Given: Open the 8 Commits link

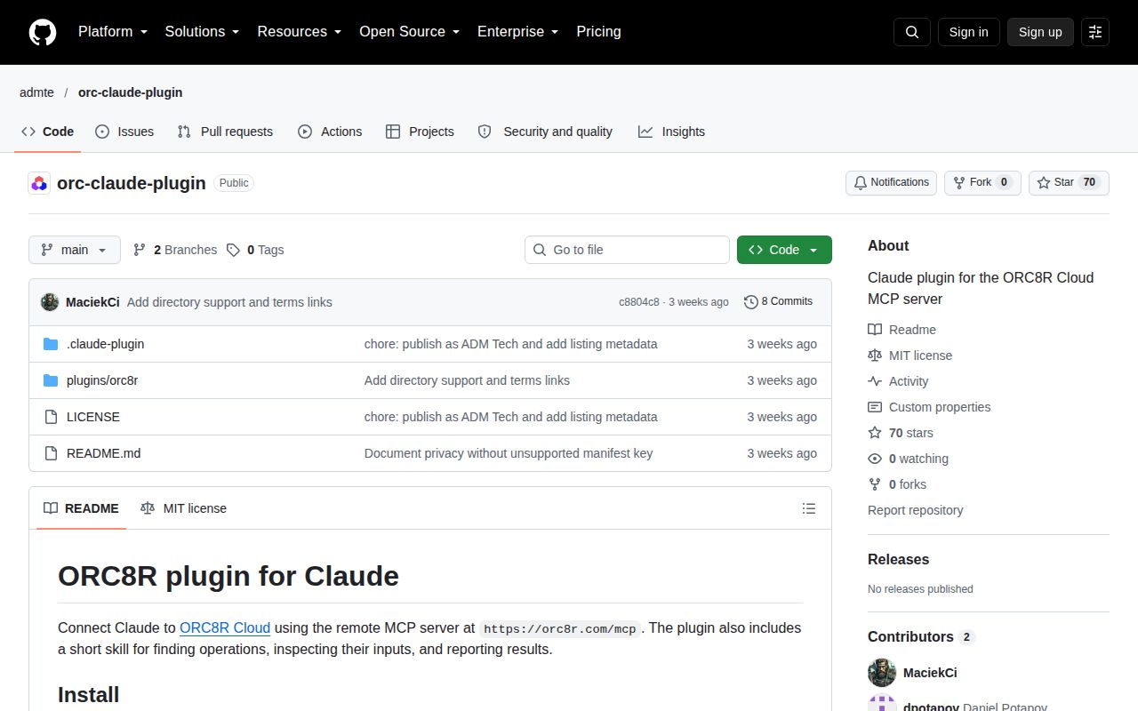Looking at the screenshot, I should [778, 302].
